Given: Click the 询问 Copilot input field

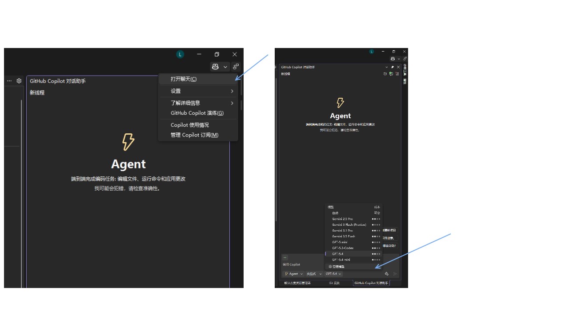Looking at the screenshot, I should pyautogui.click(x=304, y=264).
